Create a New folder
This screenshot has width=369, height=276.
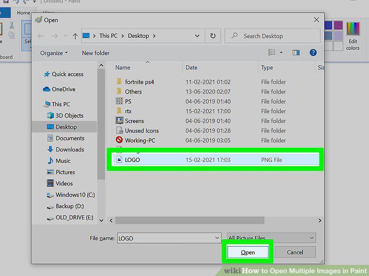[x=95, y=53]
